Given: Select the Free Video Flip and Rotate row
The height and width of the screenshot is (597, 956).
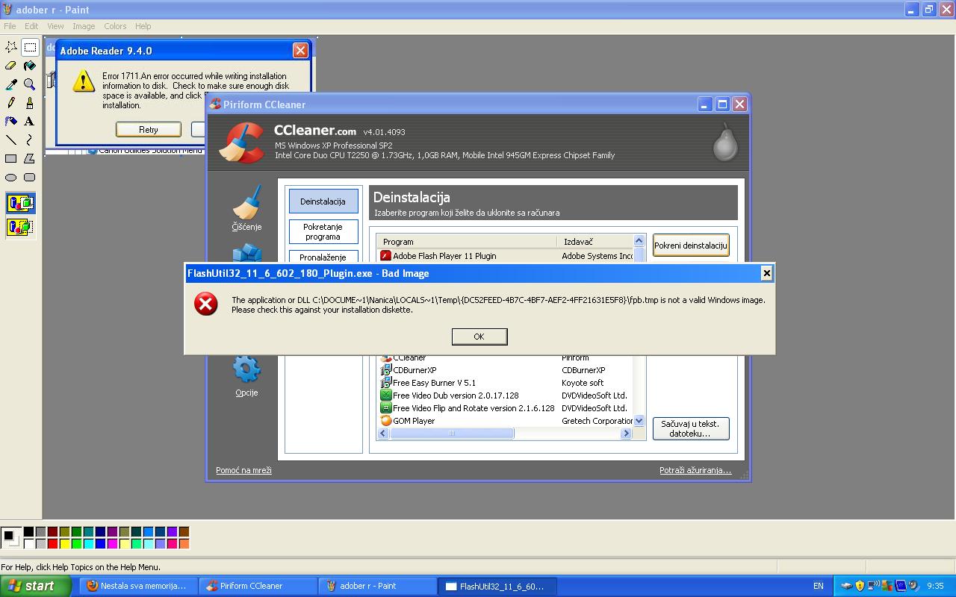Looking at the screenshot, I should pos(506,408).
